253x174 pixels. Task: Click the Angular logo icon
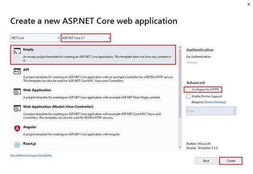click(x=16, y=129)
